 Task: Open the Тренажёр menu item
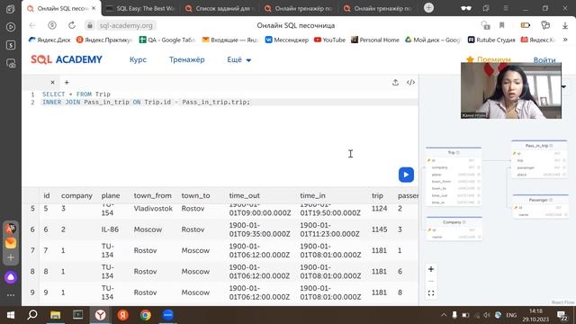click(x=186, y=59)
